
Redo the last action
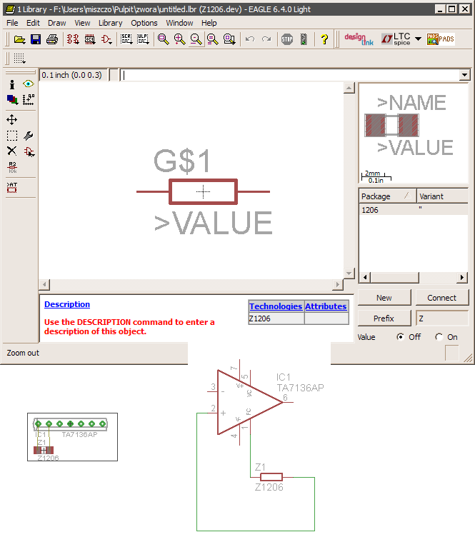266,39
